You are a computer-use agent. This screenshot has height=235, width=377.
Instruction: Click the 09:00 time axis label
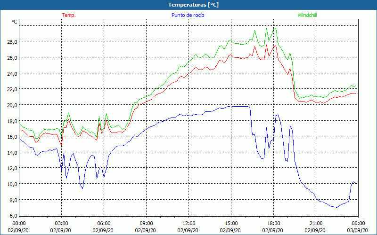point(146,224)
